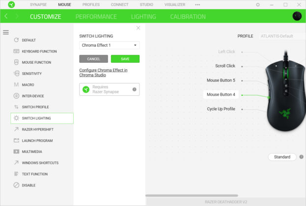
Task: Open the PROFILES top tab
Action: point(91,5)
